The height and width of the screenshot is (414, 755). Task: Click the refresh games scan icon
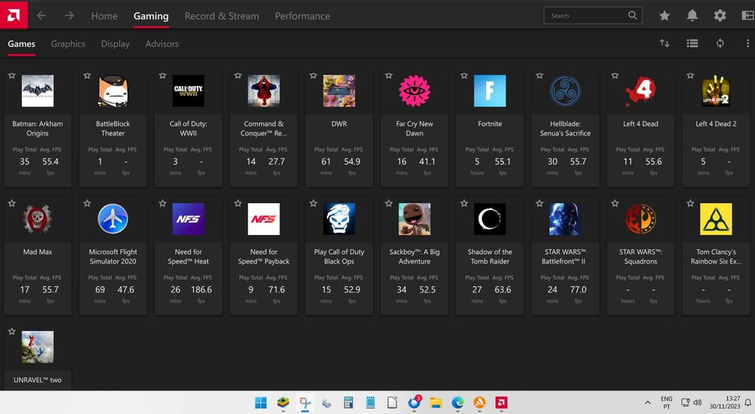tap(720, 43)
